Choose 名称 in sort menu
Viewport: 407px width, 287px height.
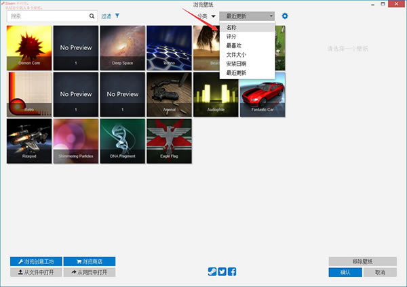click(x=247, y=27)
